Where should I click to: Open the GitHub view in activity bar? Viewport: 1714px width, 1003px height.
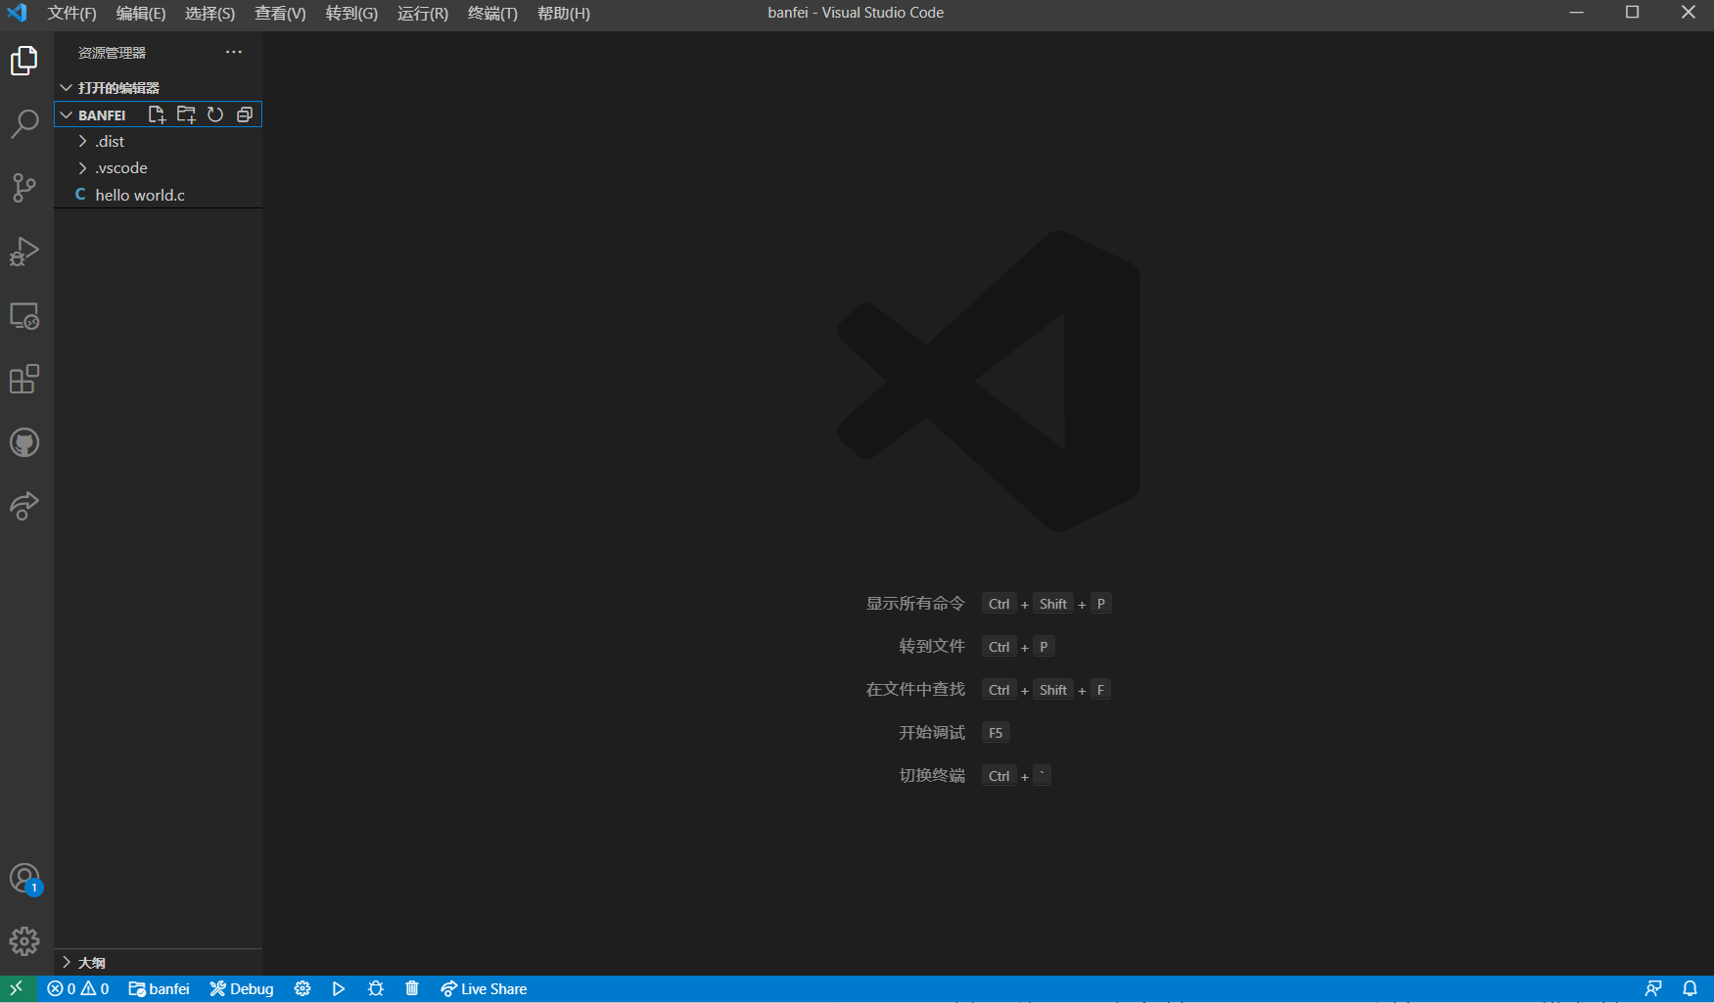[24, 442]
